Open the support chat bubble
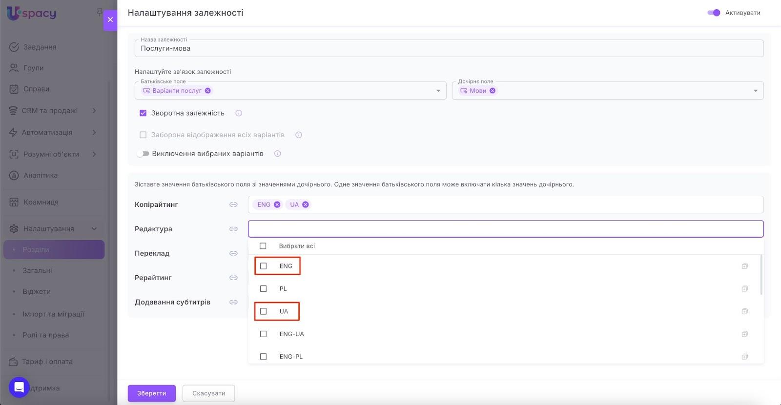 pos(19,387)
